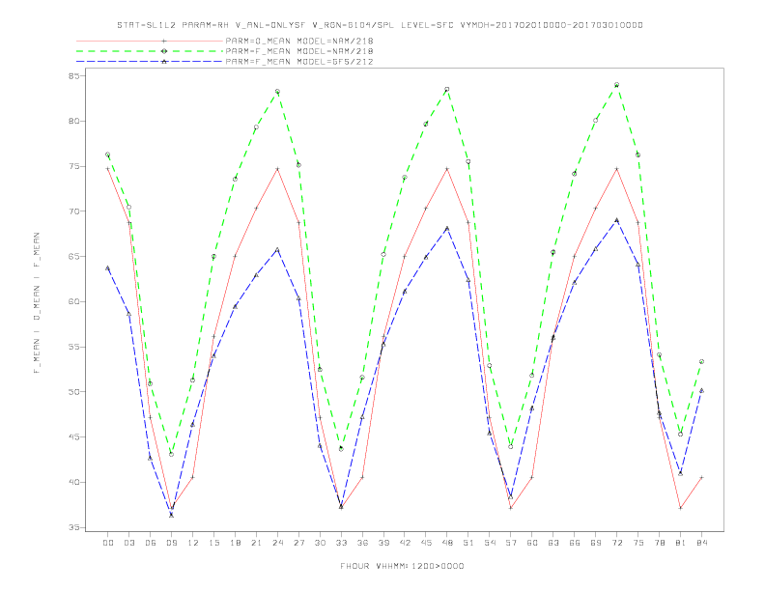This screenshot has height=591, width=765.
Task: Click x-axis tick label 48
Action: point(447,543)
